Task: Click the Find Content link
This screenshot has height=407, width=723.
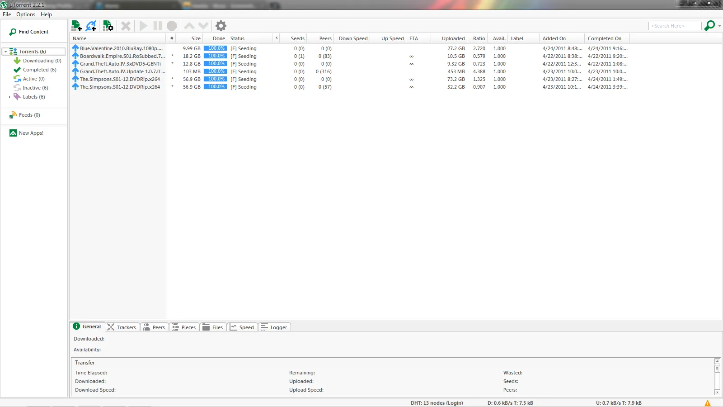Action: tap(33, 32)
